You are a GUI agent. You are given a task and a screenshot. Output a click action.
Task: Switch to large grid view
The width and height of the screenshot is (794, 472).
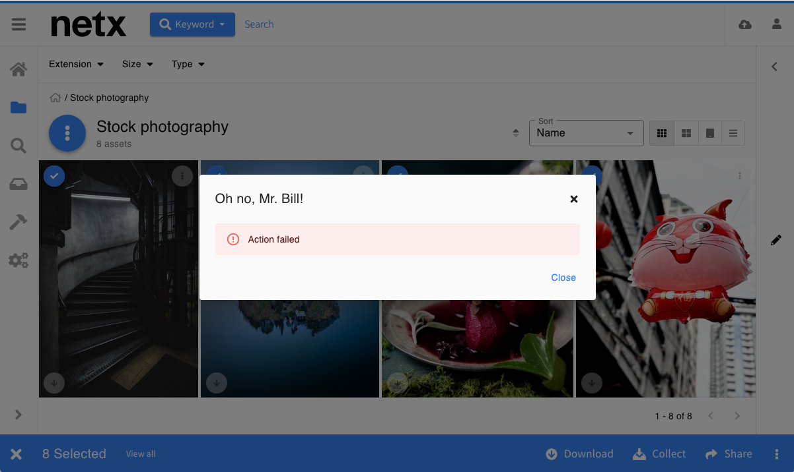click(686, 133)
